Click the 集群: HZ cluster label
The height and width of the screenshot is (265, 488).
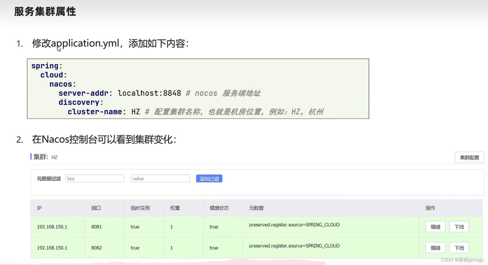pyautogui.click(x=44, y=157)
